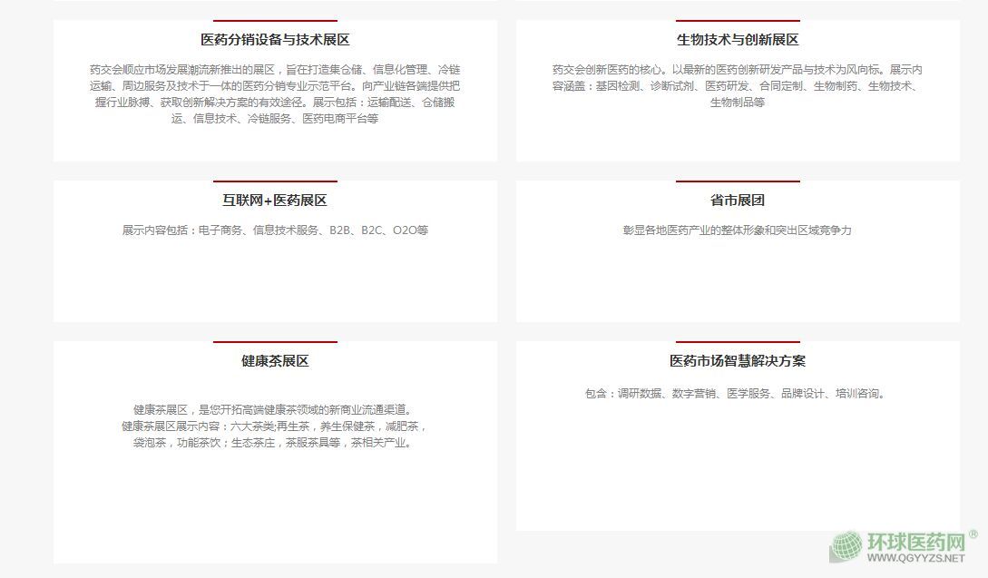Screen dimensions: 988x578
Task: Click the 医药分销设备与技术展区 description paragraph
Action: [275, 94]
